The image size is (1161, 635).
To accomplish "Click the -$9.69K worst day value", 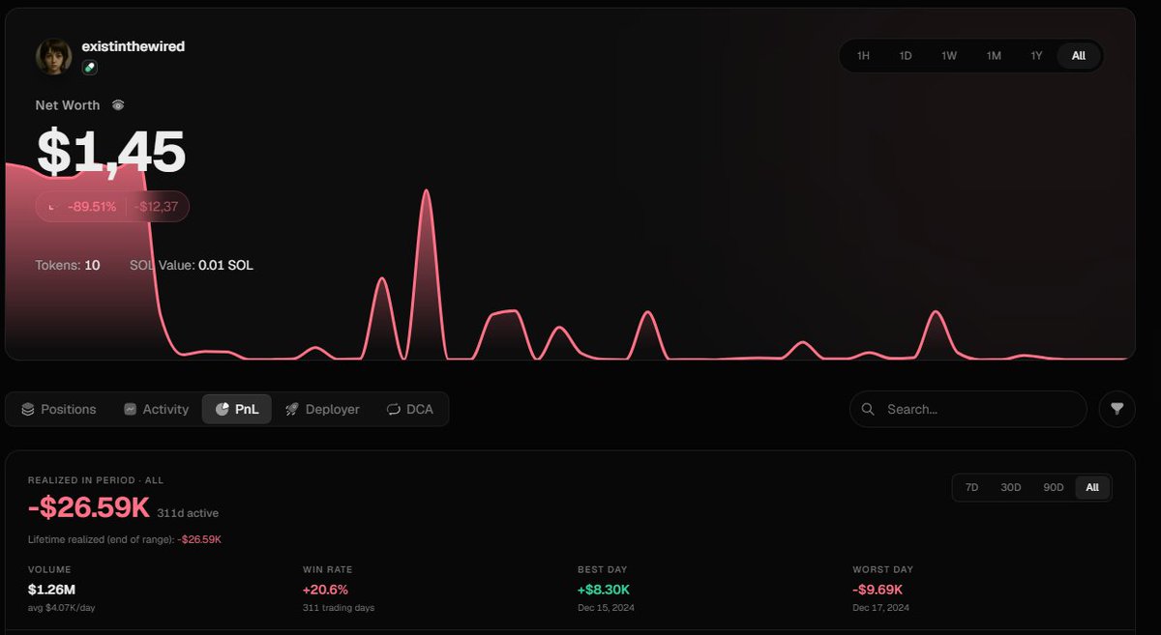I will pyautogui.click(x=878, y=590).
